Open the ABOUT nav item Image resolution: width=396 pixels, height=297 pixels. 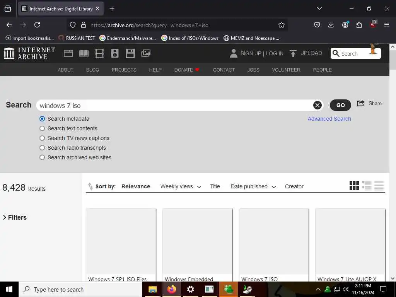tap(66, 70)
